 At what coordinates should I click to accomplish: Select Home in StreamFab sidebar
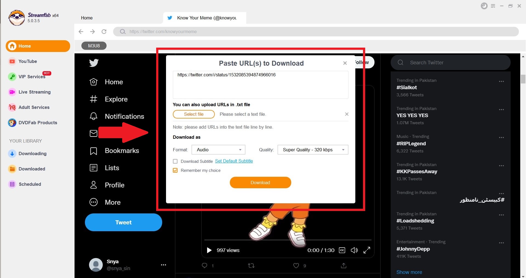click(38, 46)
